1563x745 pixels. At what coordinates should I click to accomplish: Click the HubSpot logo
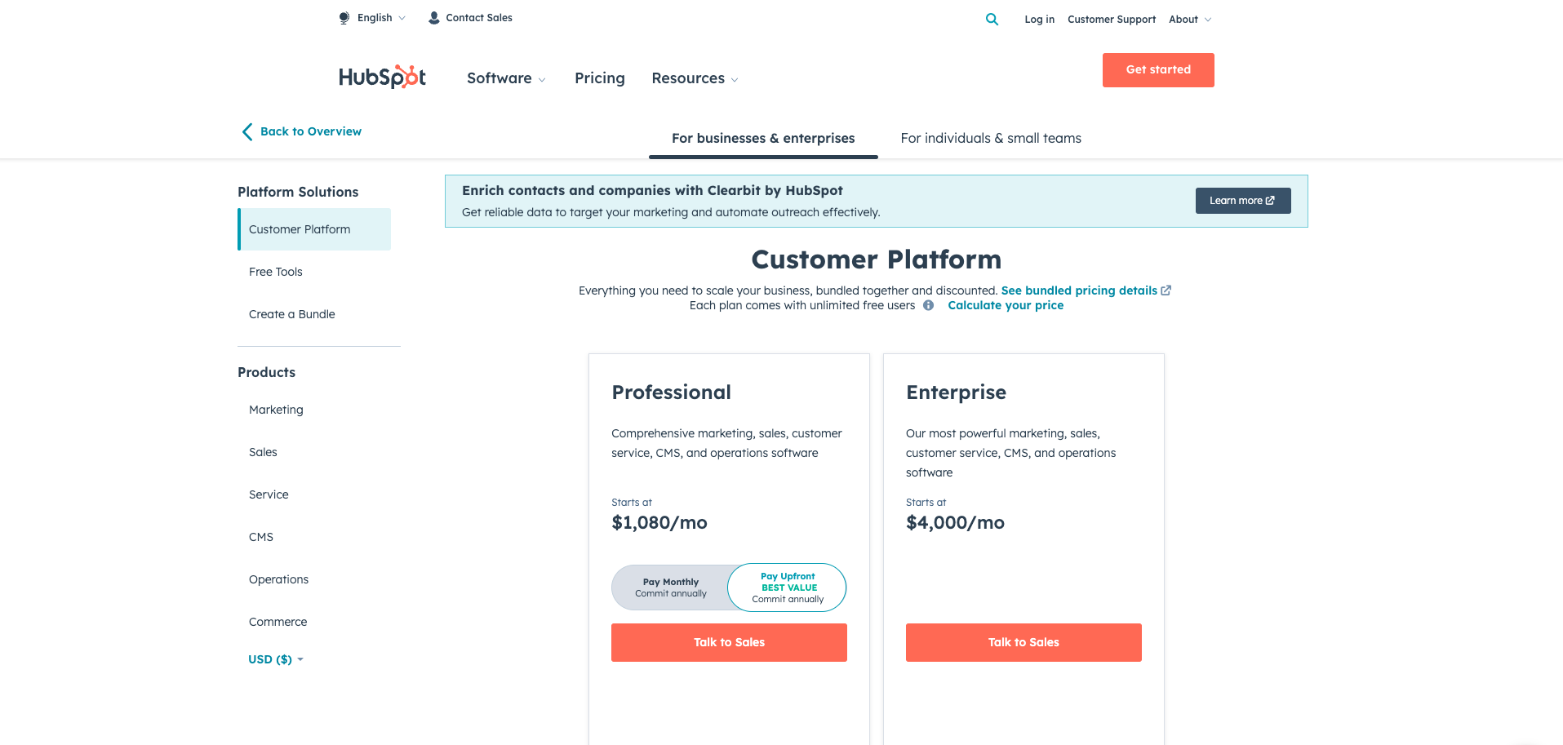(x=382, y=77)
